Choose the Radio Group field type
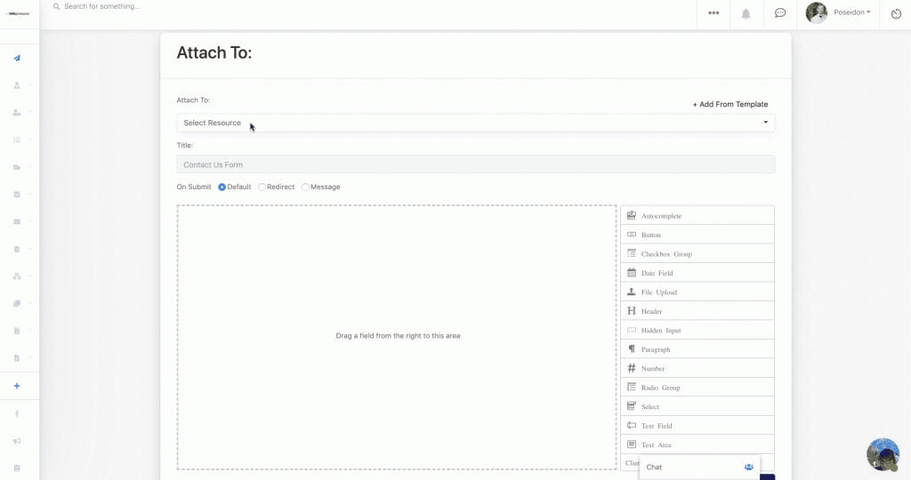Viewport: 911px width, 480px height. (x=697, y=388)
